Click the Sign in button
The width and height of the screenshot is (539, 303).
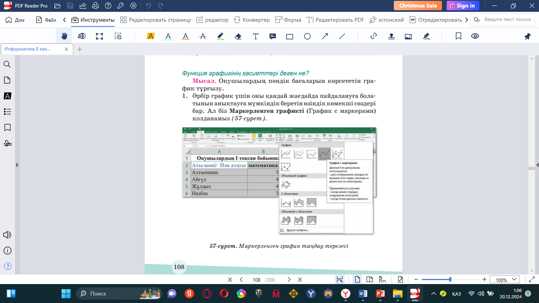click(x=463, y=6)
